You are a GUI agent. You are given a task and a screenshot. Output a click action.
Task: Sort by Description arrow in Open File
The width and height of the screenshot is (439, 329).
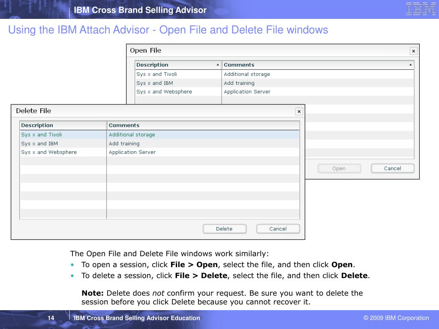tap(217, 65)
